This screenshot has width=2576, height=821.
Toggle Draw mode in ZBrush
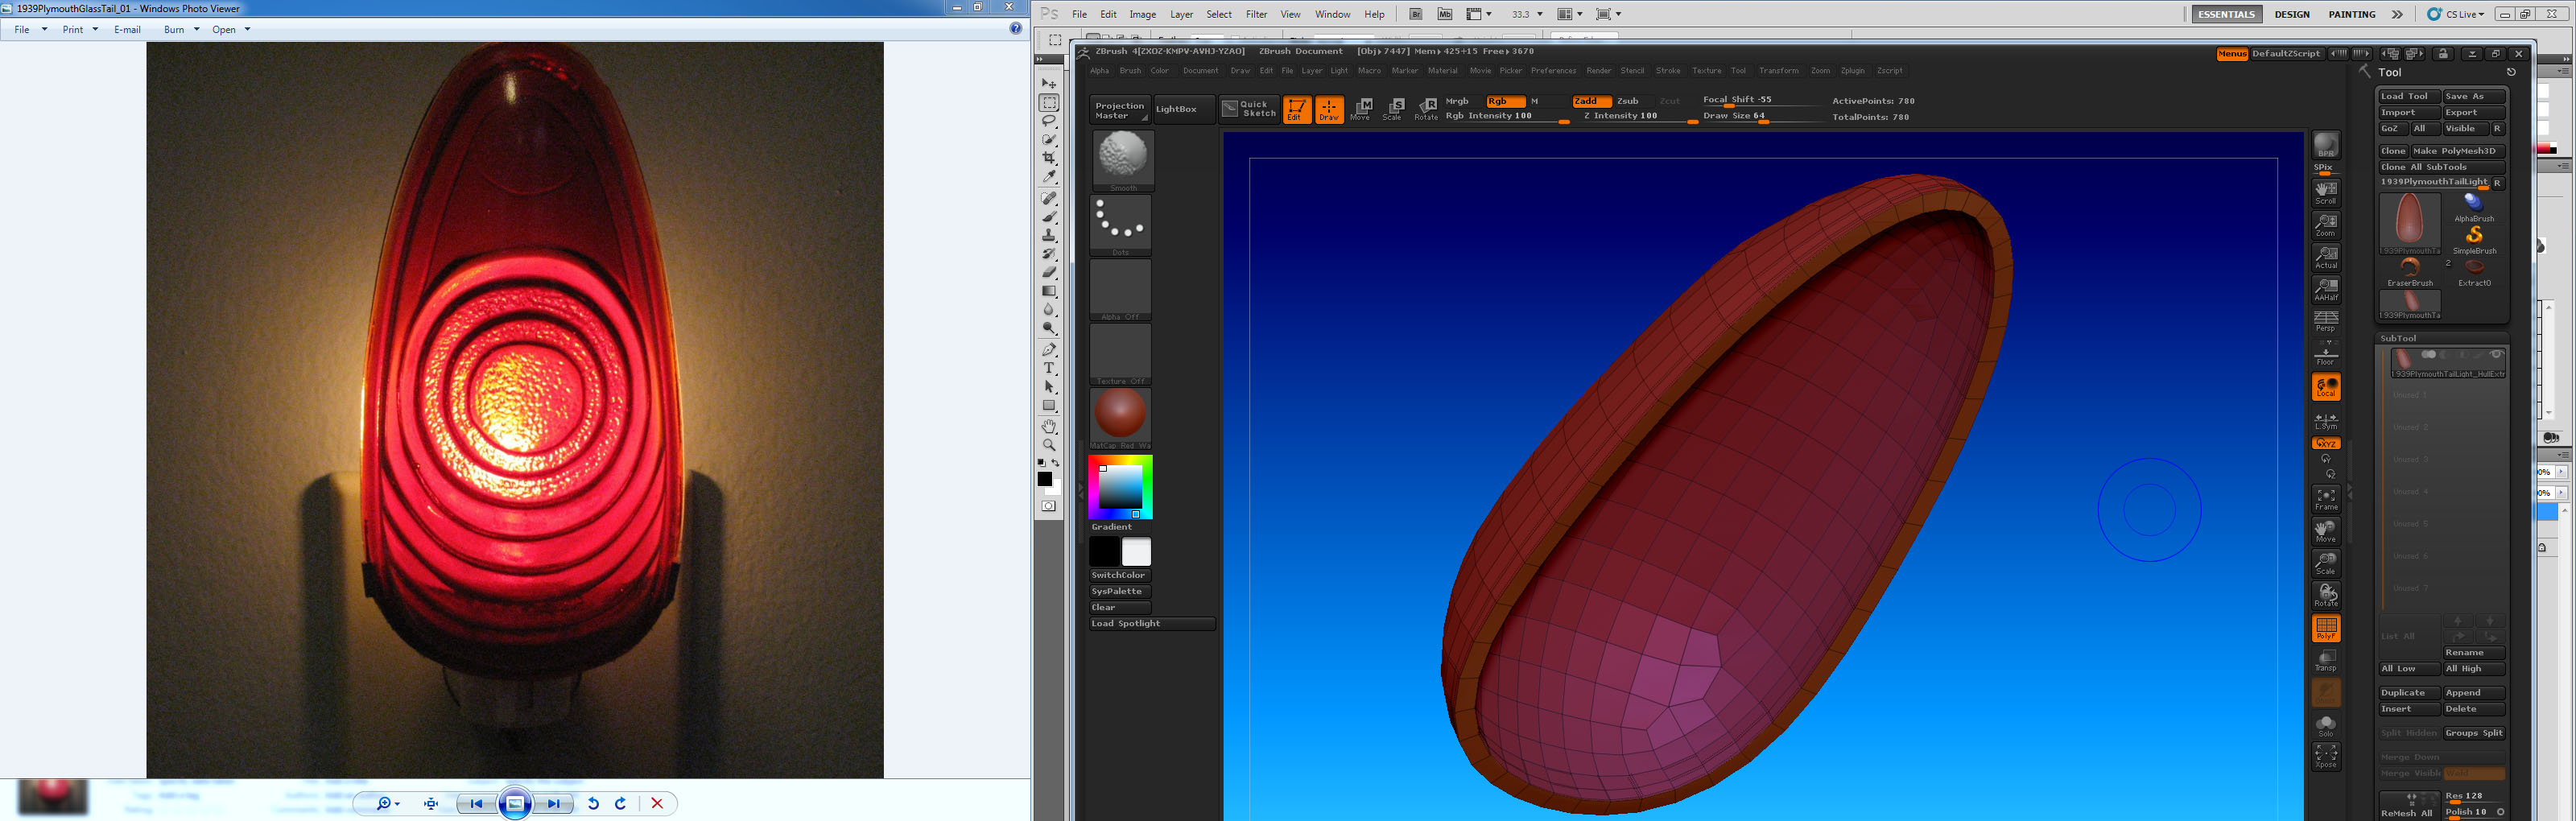click(1329, 109)
